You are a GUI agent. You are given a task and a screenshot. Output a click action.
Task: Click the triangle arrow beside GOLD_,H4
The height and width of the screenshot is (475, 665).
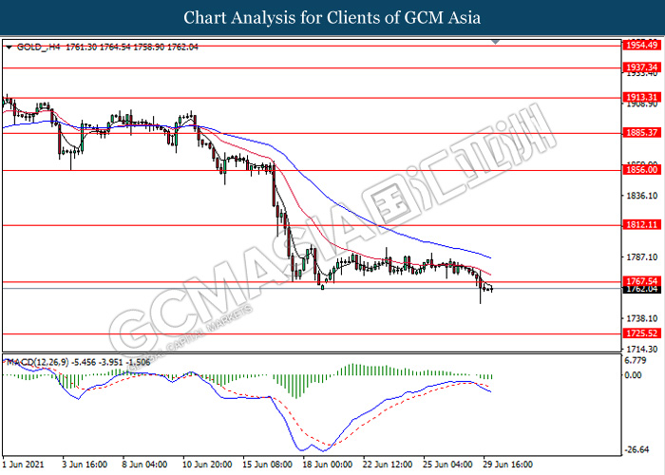[x=9, y=46]
